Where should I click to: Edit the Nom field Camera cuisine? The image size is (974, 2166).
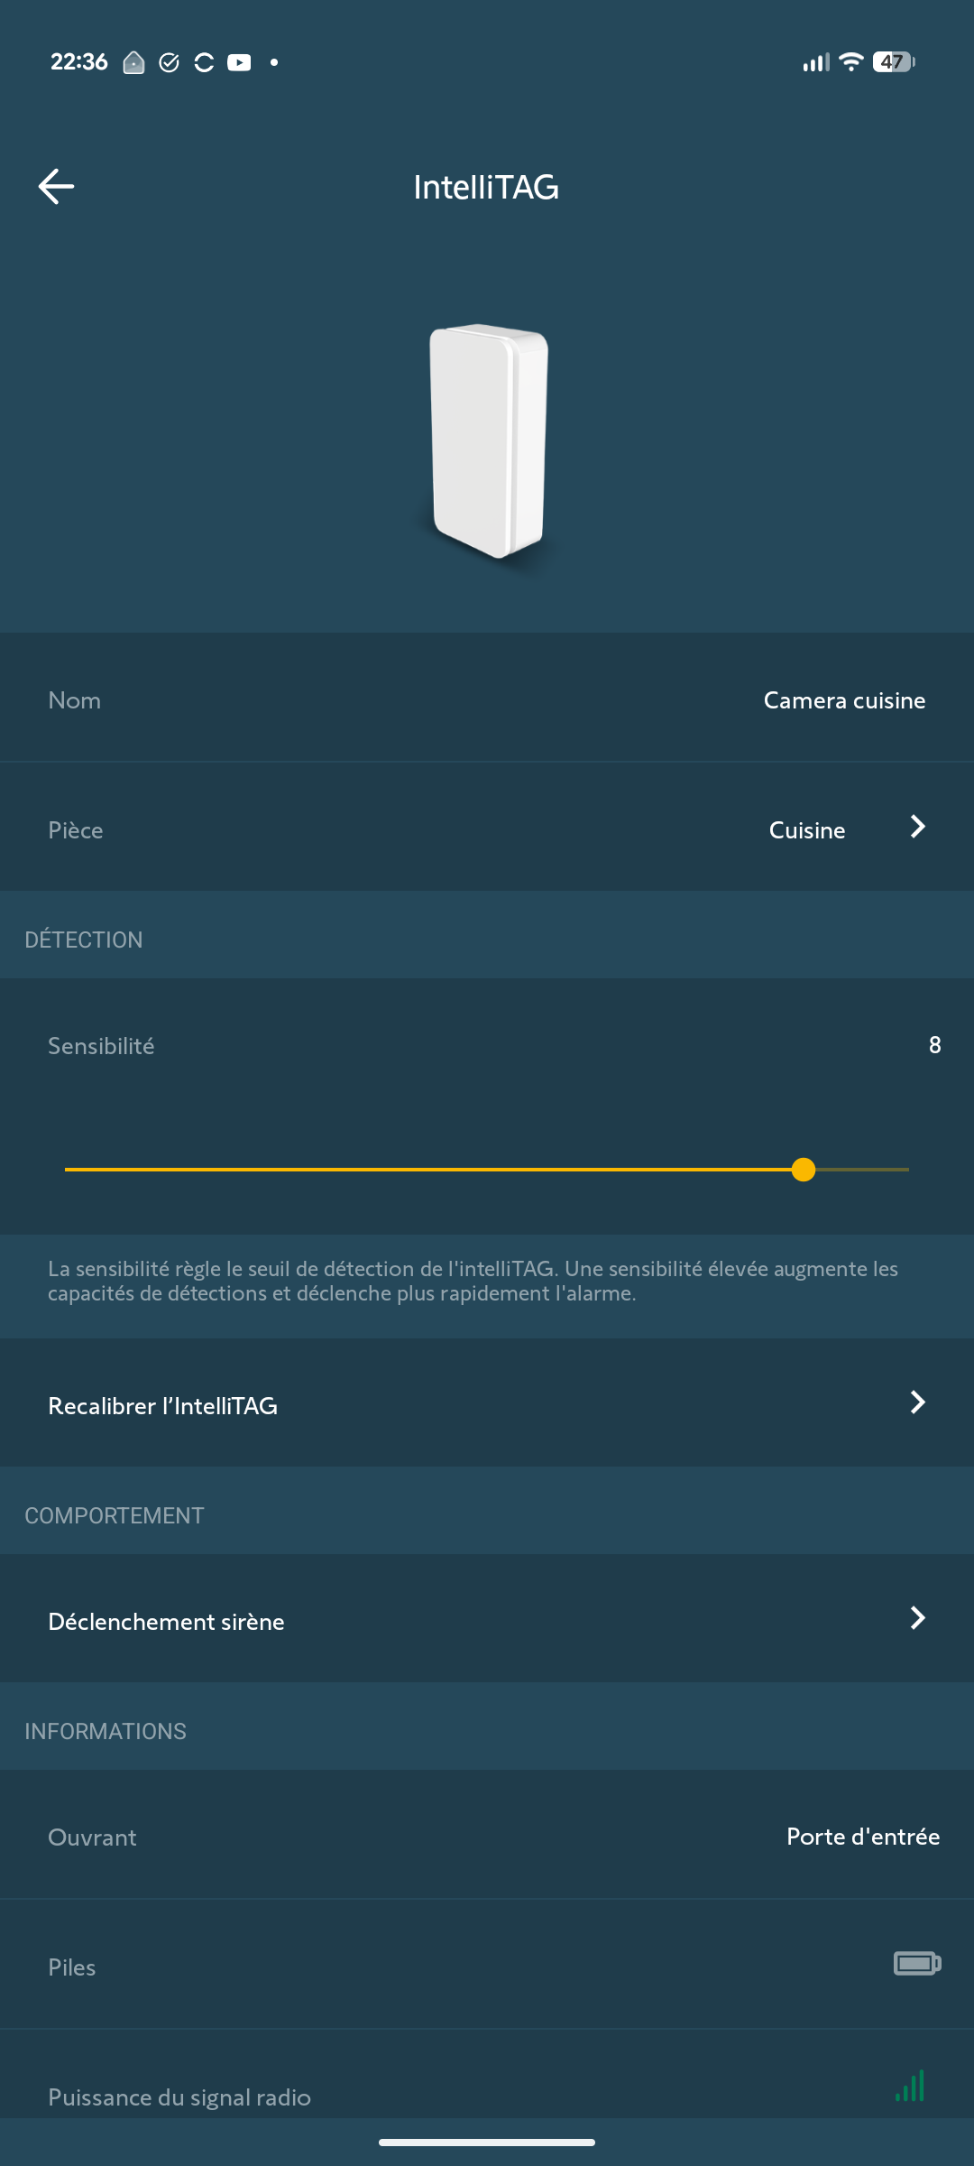(844, 700)
